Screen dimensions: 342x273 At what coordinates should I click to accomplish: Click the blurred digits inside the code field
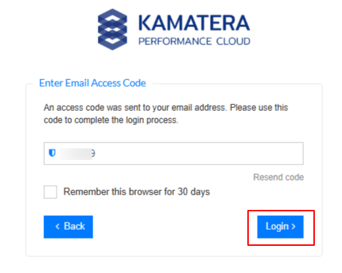76,153
